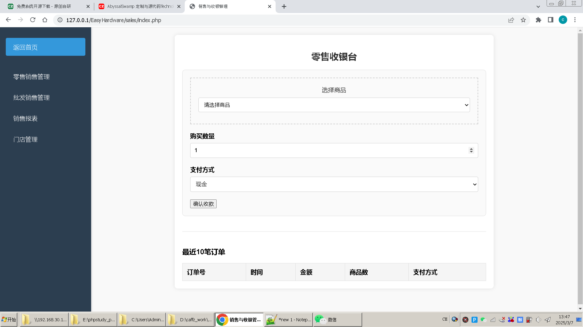Close the AbyssalSwamp tab
Image resolution: width=583 pixels, height=327 pixels.
[179, 6]
